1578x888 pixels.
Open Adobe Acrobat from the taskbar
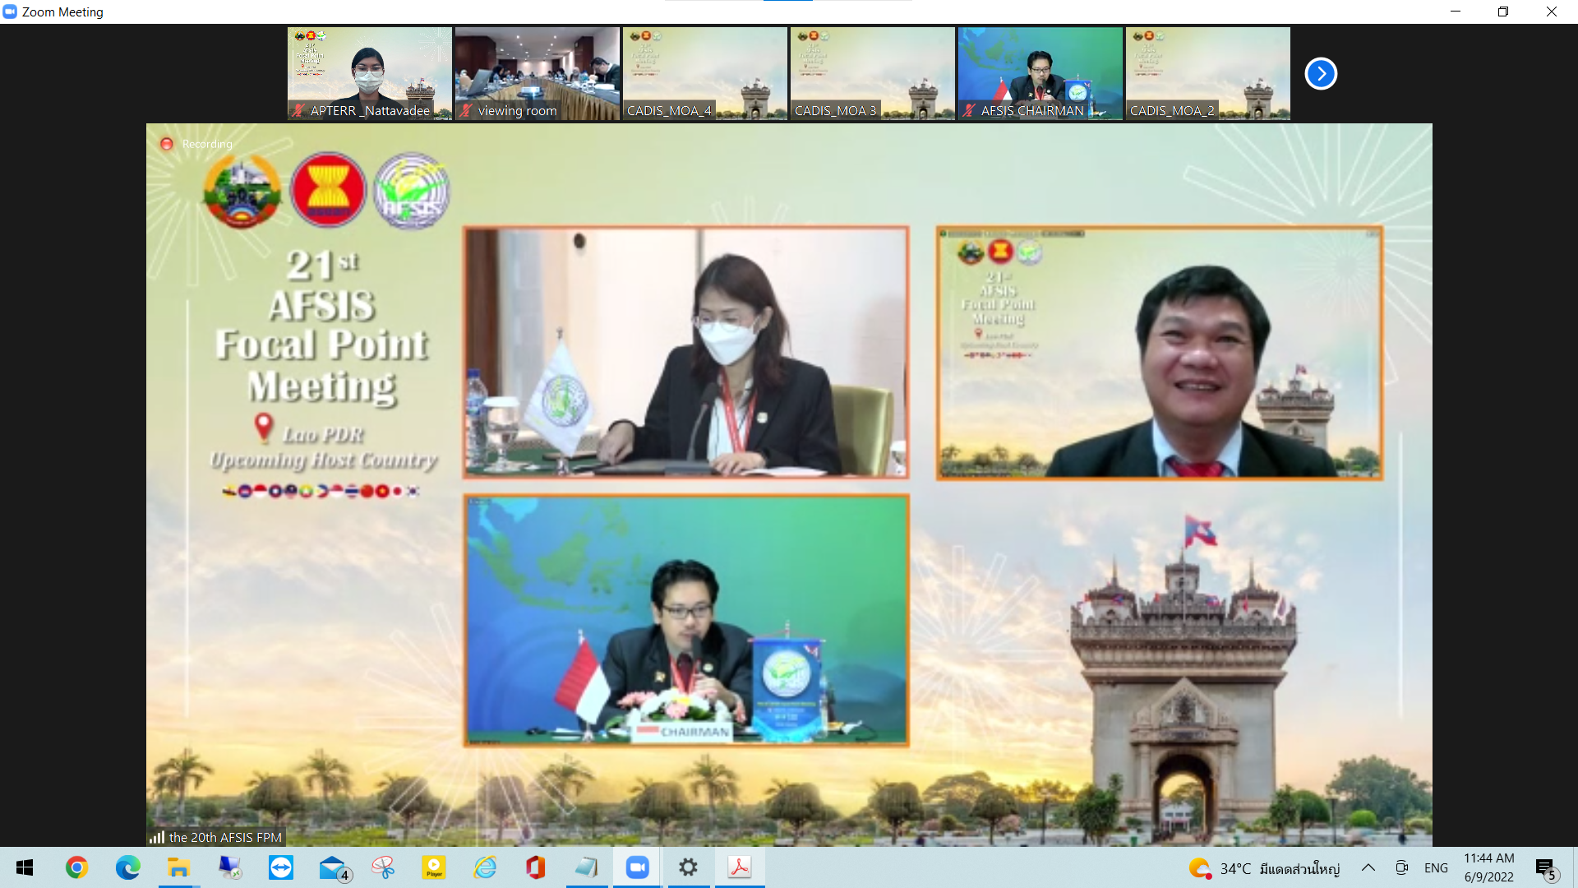pos(740,867)
